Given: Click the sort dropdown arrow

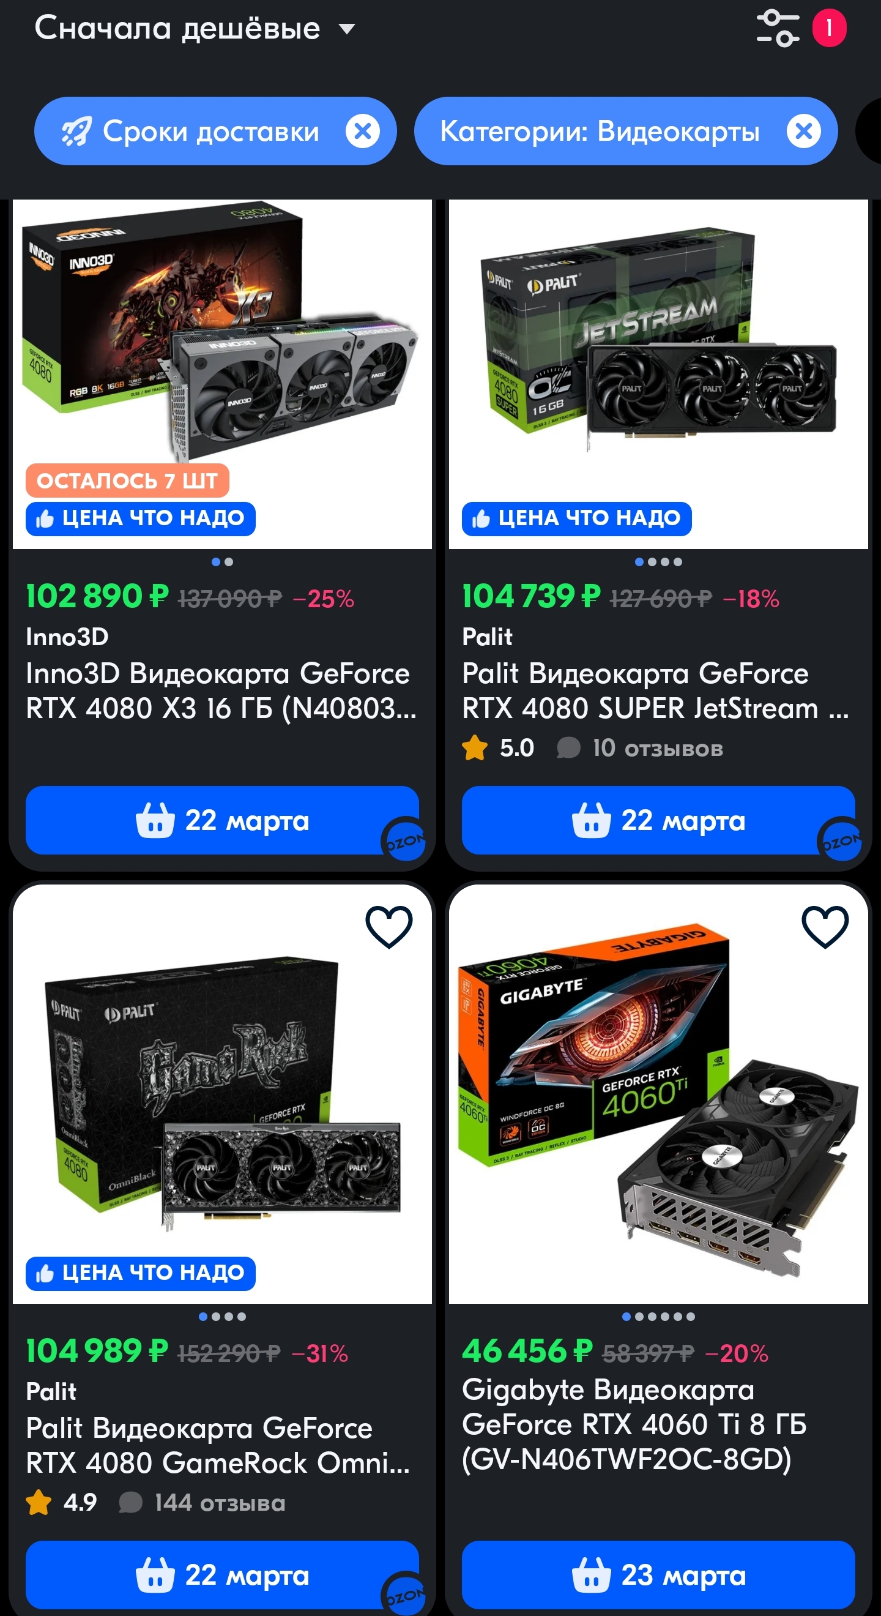Looking at the screenshot, I should click(x=347, y=29).
